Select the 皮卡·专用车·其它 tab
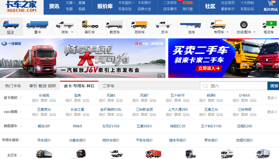Image resolution: width=279 pixels, height=159 pixels. 79,86
